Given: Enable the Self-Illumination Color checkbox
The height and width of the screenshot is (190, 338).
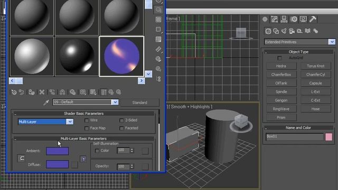Looking at the screenshot, I should pyautogui.click(x=97, y=151).
